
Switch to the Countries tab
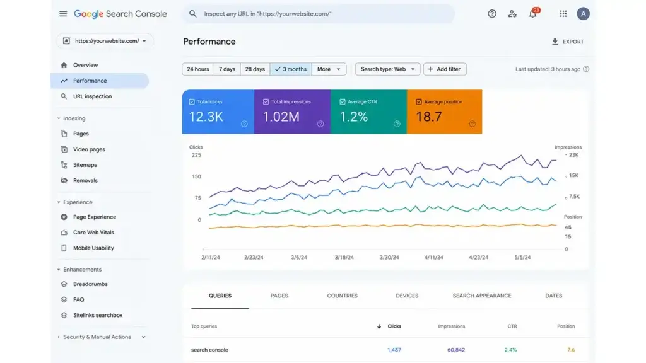pyautogui.click(x=343, y=296)
